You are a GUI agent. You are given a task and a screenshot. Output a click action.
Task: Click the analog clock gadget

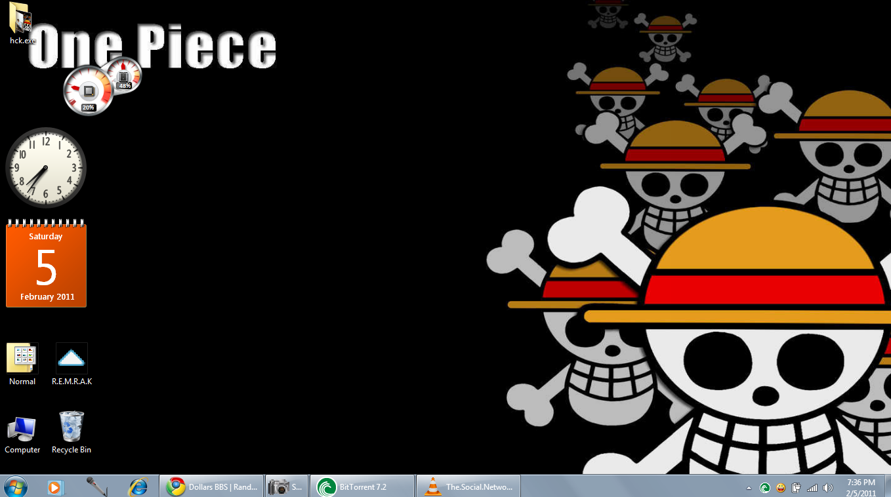pos(46,167)
